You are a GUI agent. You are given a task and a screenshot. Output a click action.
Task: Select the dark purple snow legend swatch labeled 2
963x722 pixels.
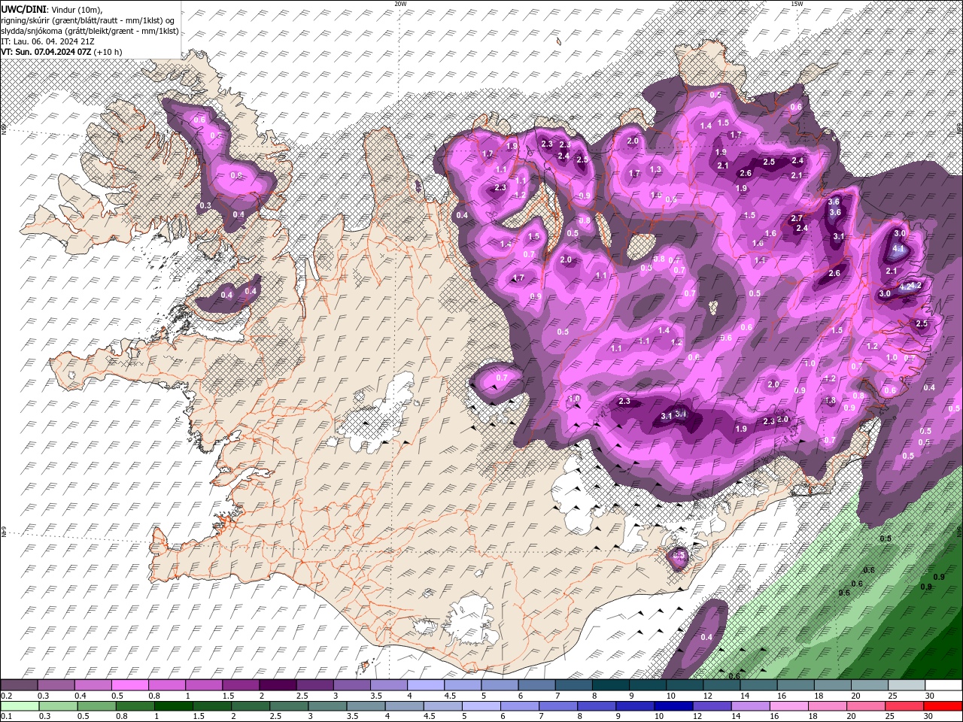tap(277, 685)
